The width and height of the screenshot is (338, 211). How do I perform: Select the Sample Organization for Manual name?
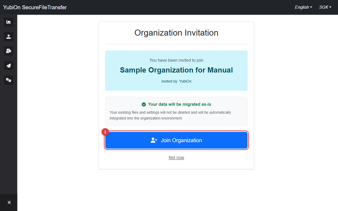pyautogui.click(x=176, y=70)
